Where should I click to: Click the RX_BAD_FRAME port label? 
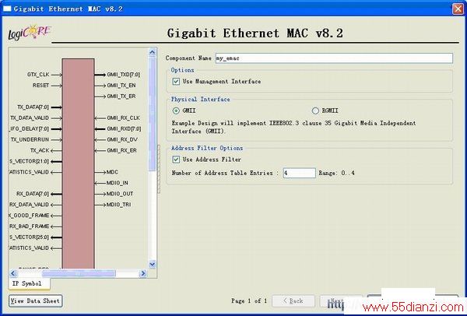[x=30, y=226]
